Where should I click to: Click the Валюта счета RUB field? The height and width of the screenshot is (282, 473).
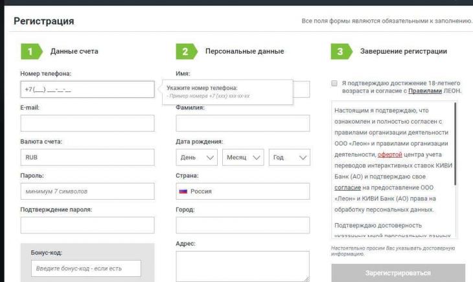tap(87, 158)
